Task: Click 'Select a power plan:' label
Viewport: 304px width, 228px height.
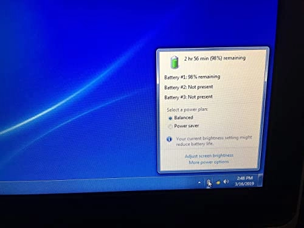Action: click(x=187, y=109)
